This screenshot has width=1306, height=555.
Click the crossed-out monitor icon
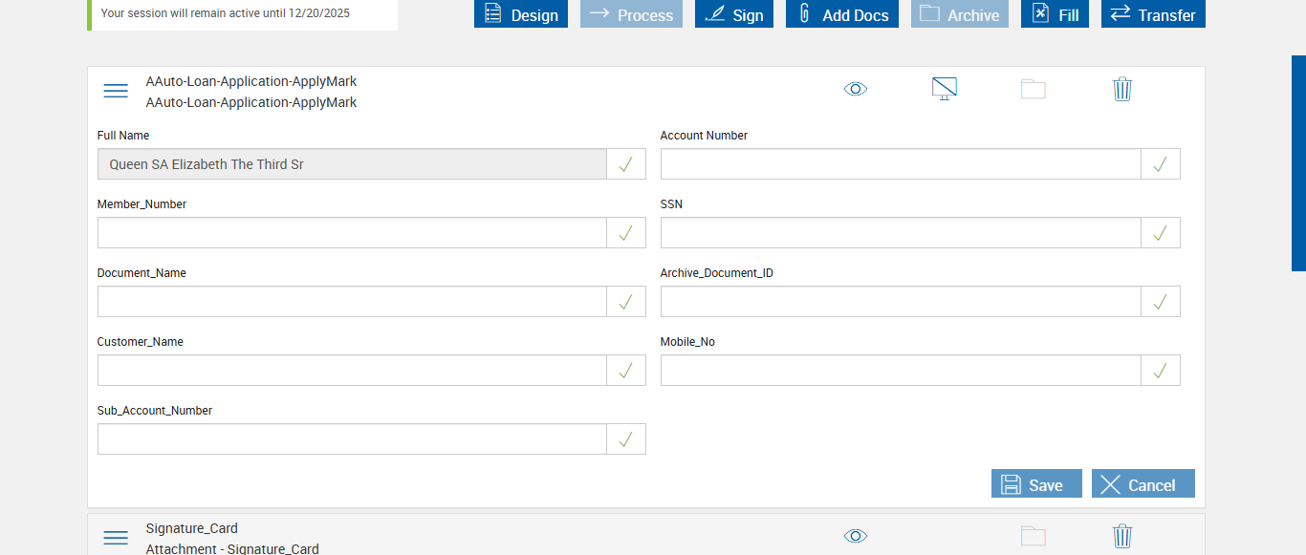(x=945, y=89)
